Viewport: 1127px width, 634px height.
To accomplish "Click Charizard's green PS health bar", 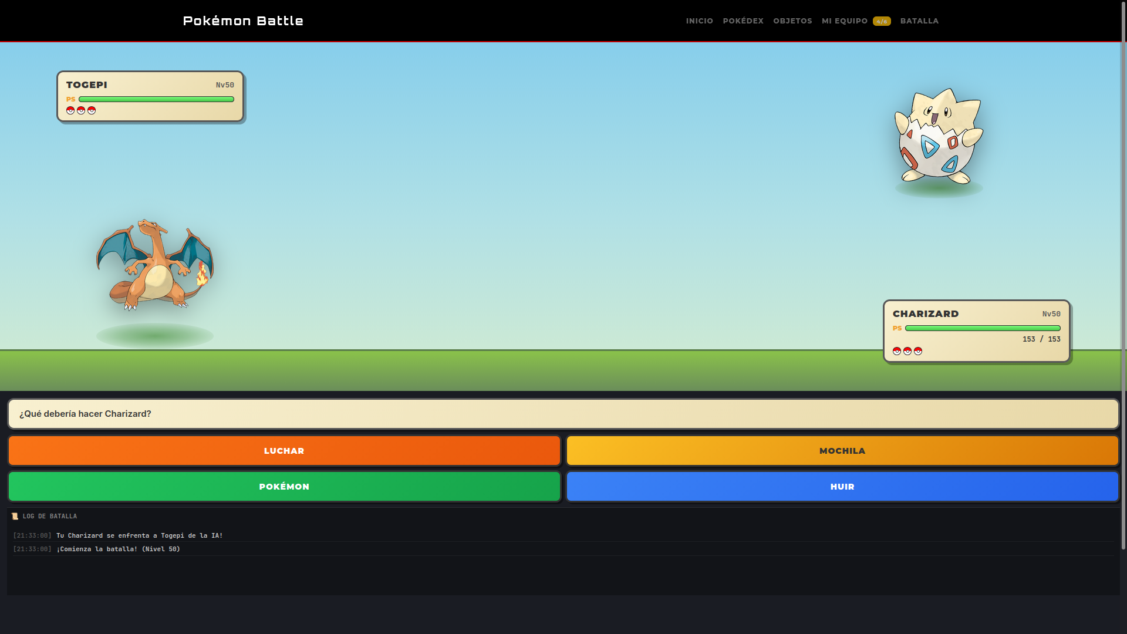I will (x=983, y=328).
